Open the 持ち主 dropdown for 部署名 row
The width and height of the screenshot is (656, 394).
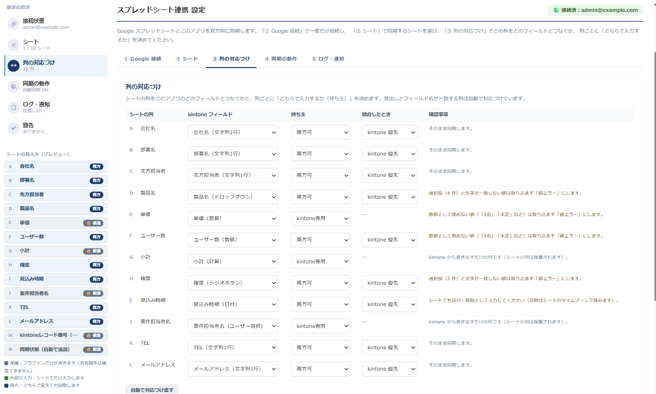(321, 154)
